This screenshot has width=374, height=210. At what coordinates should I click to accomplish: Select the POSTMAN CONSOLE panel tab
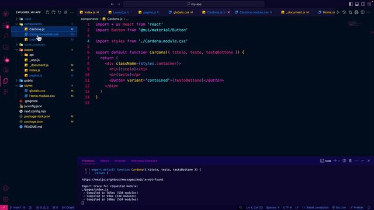coord(144,161)
